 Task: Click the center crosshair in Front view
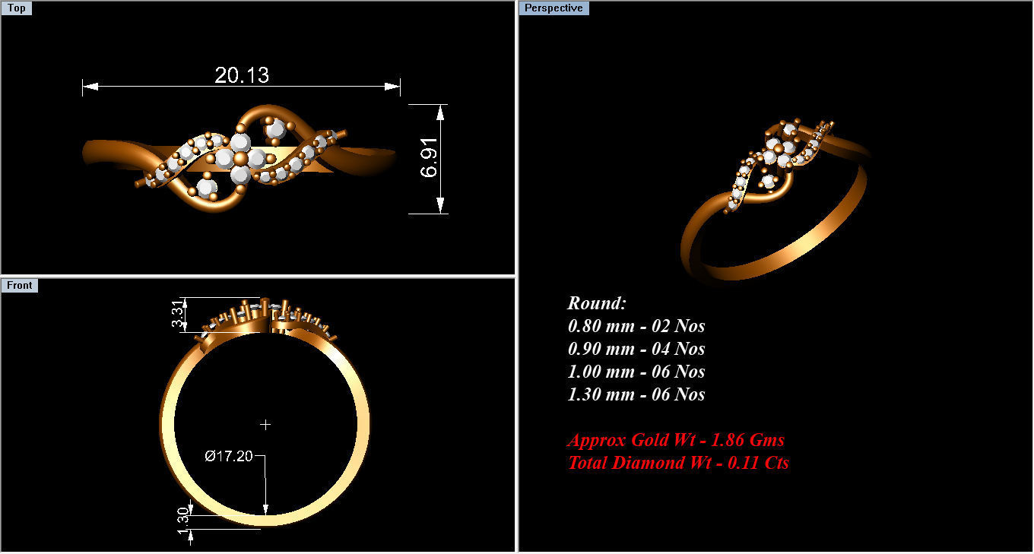[265, 424]
